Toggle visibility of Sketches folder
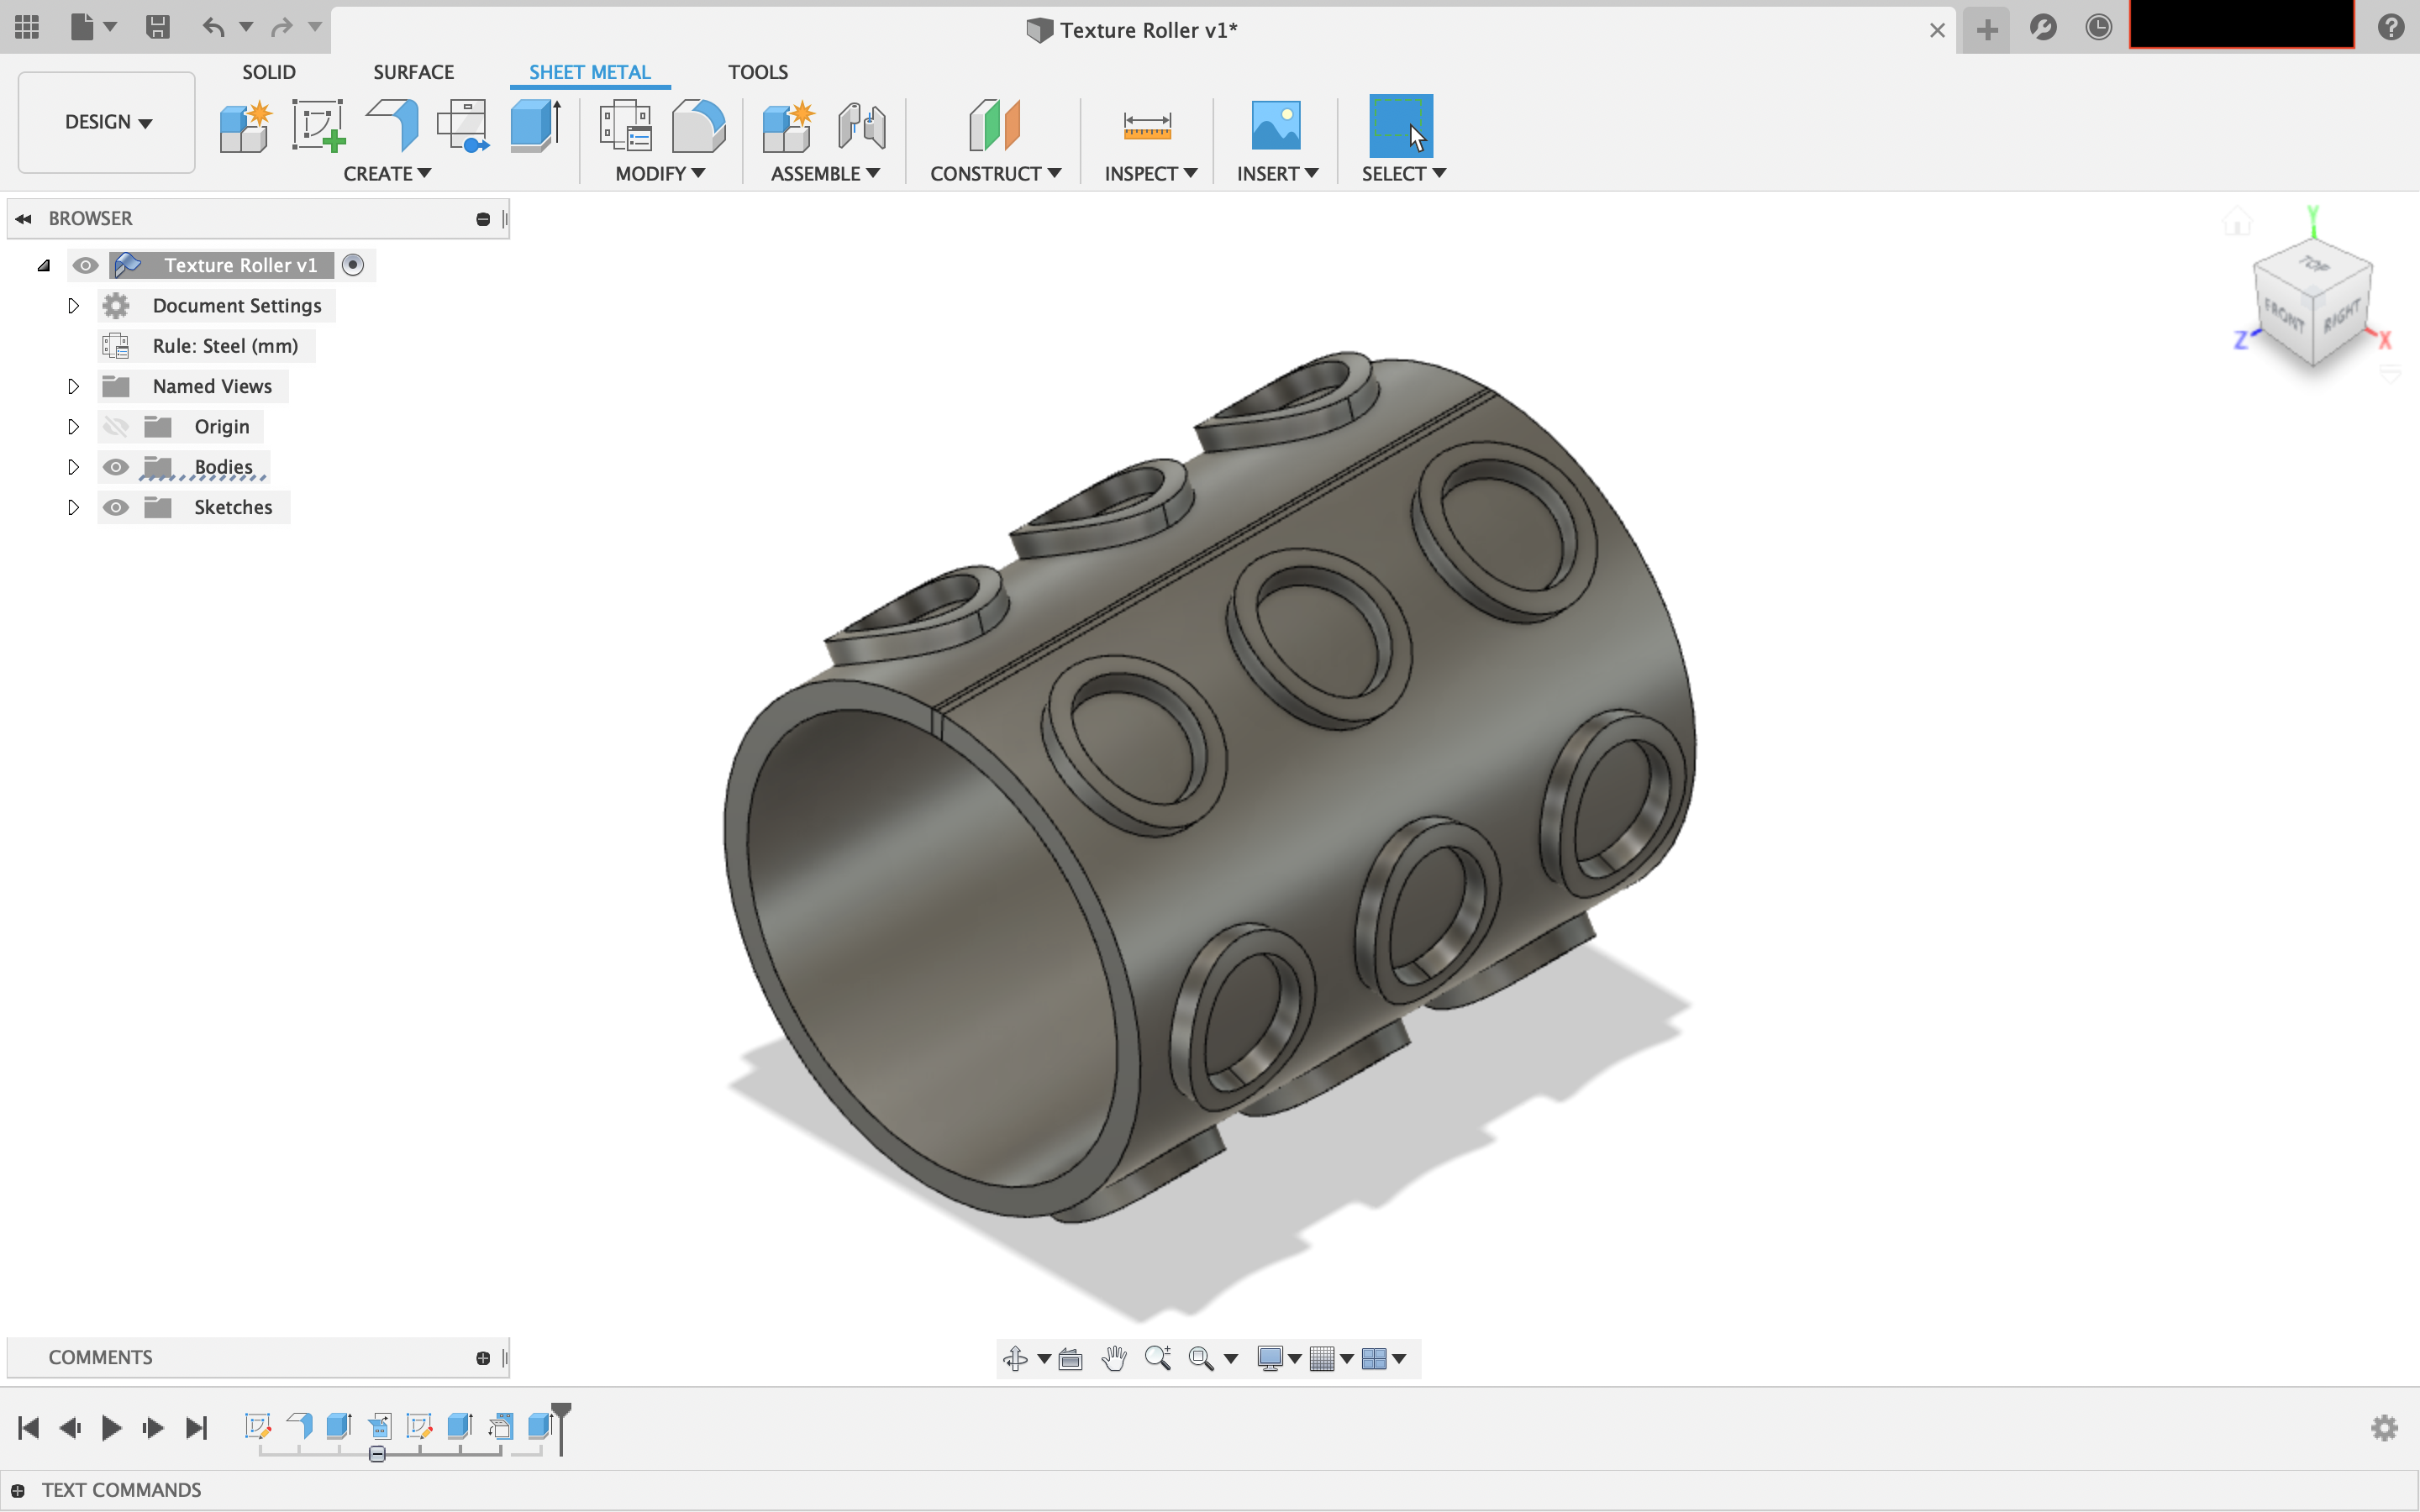This screenshot has width=2420, height=1512. (117, 507)
